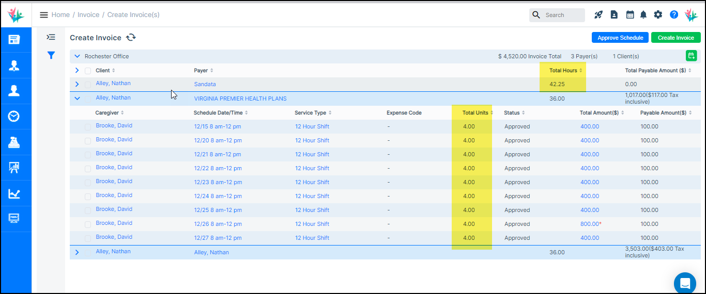Expand the Alley, Nathan Sandata row

[x=77, y=84]
